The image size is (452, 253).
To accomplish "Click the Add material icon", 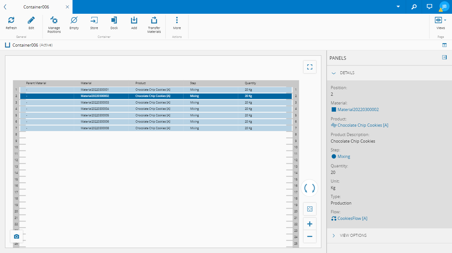I will point(134,21).
